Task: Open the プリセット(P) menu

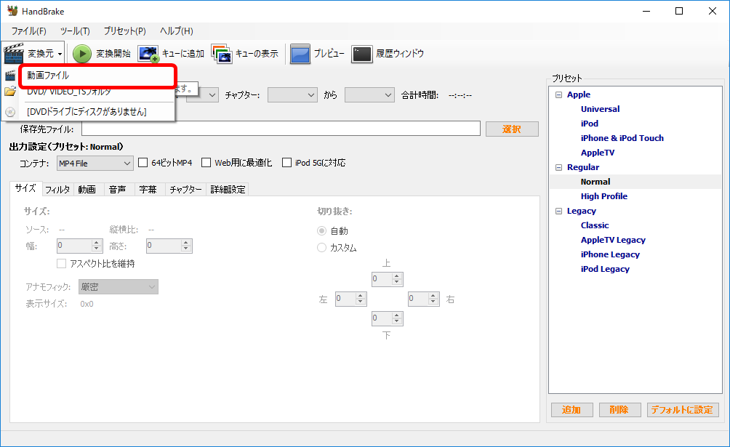Action: [125, 31]
